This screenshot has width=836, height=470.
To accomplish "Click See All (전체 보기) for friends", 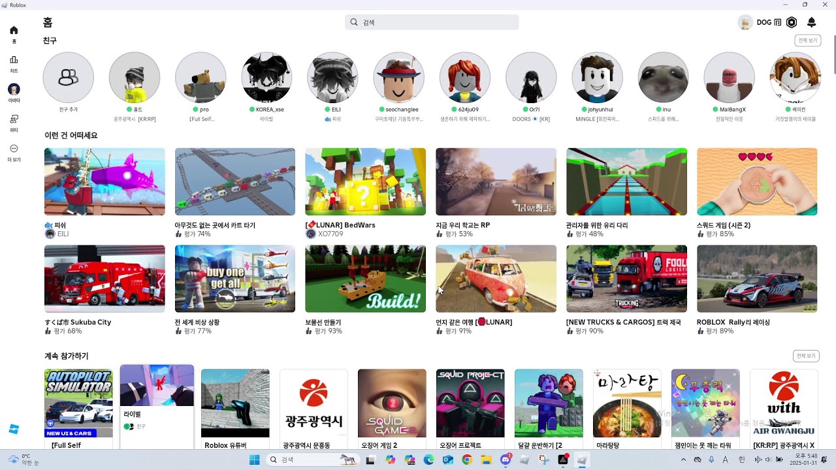I will point(807,40).
